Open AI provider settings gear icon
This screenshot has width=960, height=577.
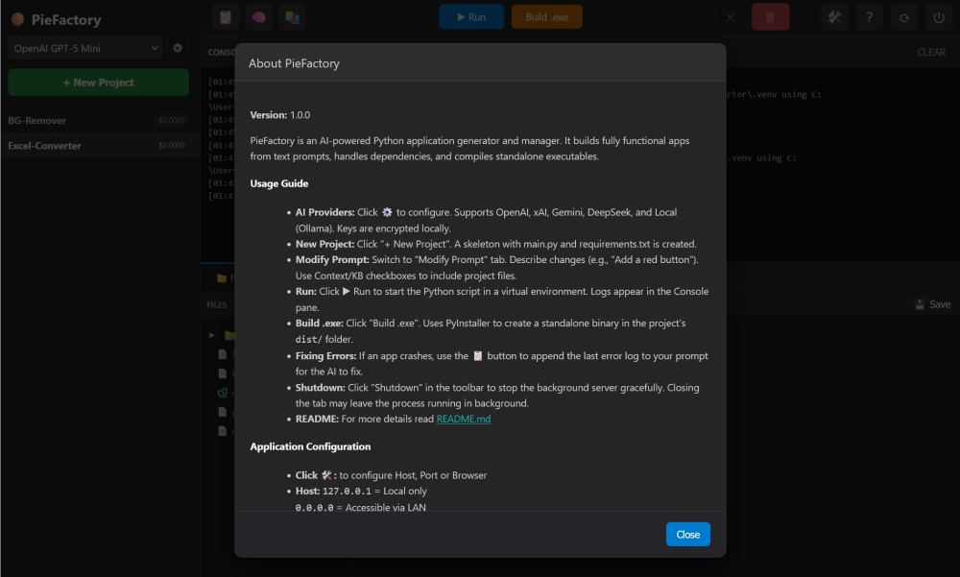tap(178, 48)
